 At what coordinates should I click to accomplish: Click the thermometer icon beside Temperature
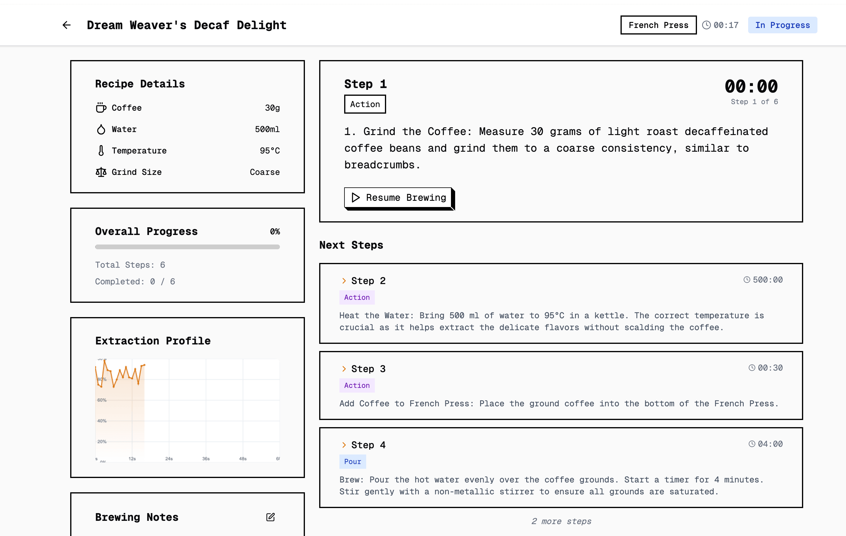tap(101, 150)
